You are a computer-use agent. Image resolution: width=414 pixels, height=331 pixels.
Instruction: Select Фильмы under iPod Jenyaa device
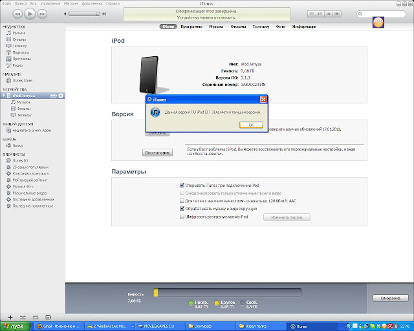24,109
